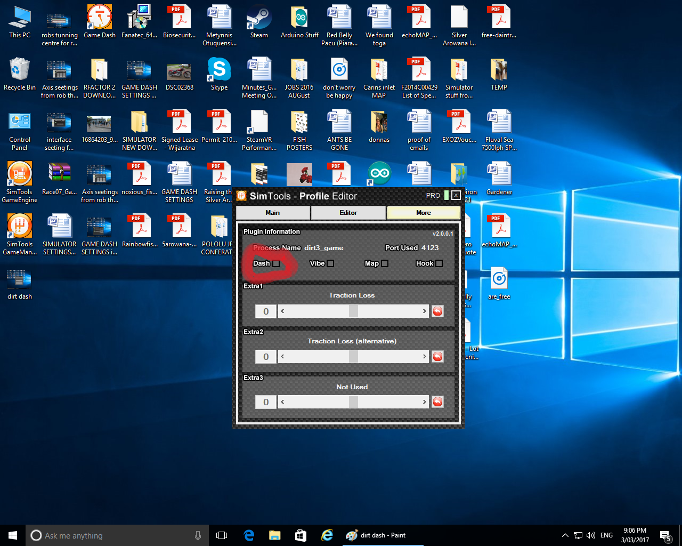The width and height of the screenshot is (682, 546).
Task: Click the Not Used Extra3 slider thumb
Action: pyautogui.click(x=353, y=402)
